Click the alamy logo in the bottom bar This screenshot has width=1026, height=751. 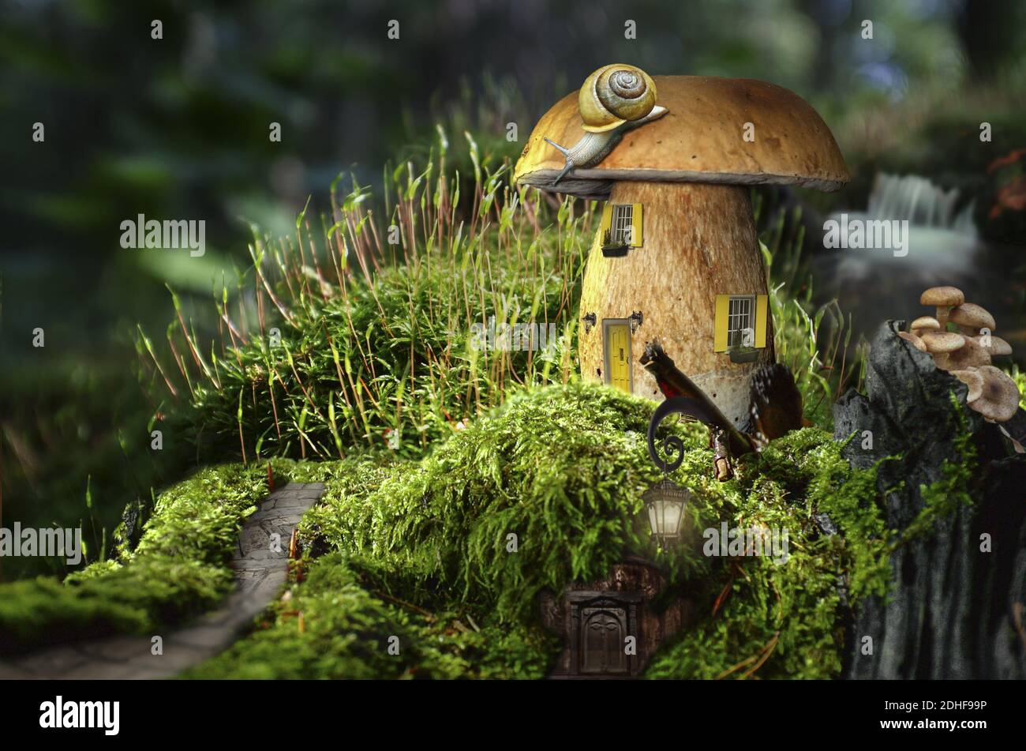point(79,715)
